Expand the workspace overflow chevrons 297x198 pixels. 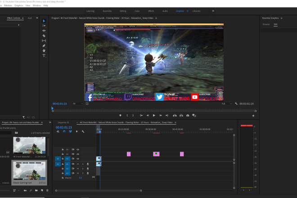point(213,11)
